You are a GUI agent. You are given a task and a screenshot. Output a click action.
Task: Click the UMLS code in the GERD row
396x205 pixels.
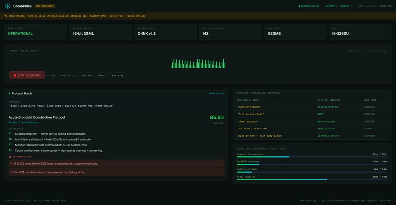click(369, 114)
